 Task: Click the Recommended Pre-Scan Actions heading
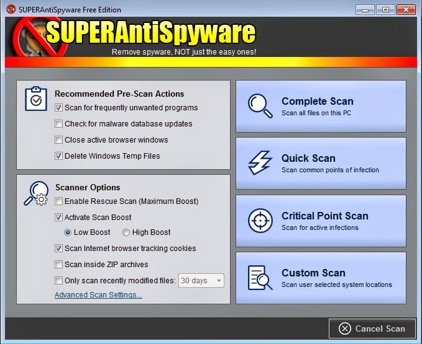tap(119, 94)
